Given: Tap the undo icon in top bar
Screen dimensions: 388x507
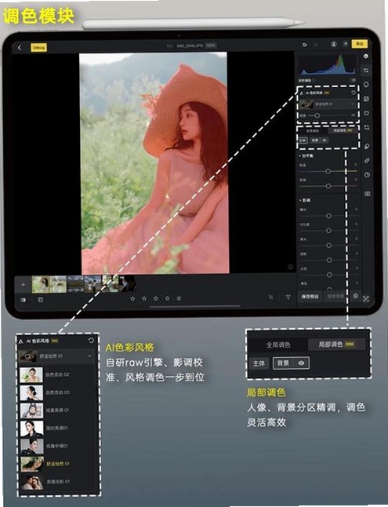Looking at the screenshot, I should click(304, 45).
